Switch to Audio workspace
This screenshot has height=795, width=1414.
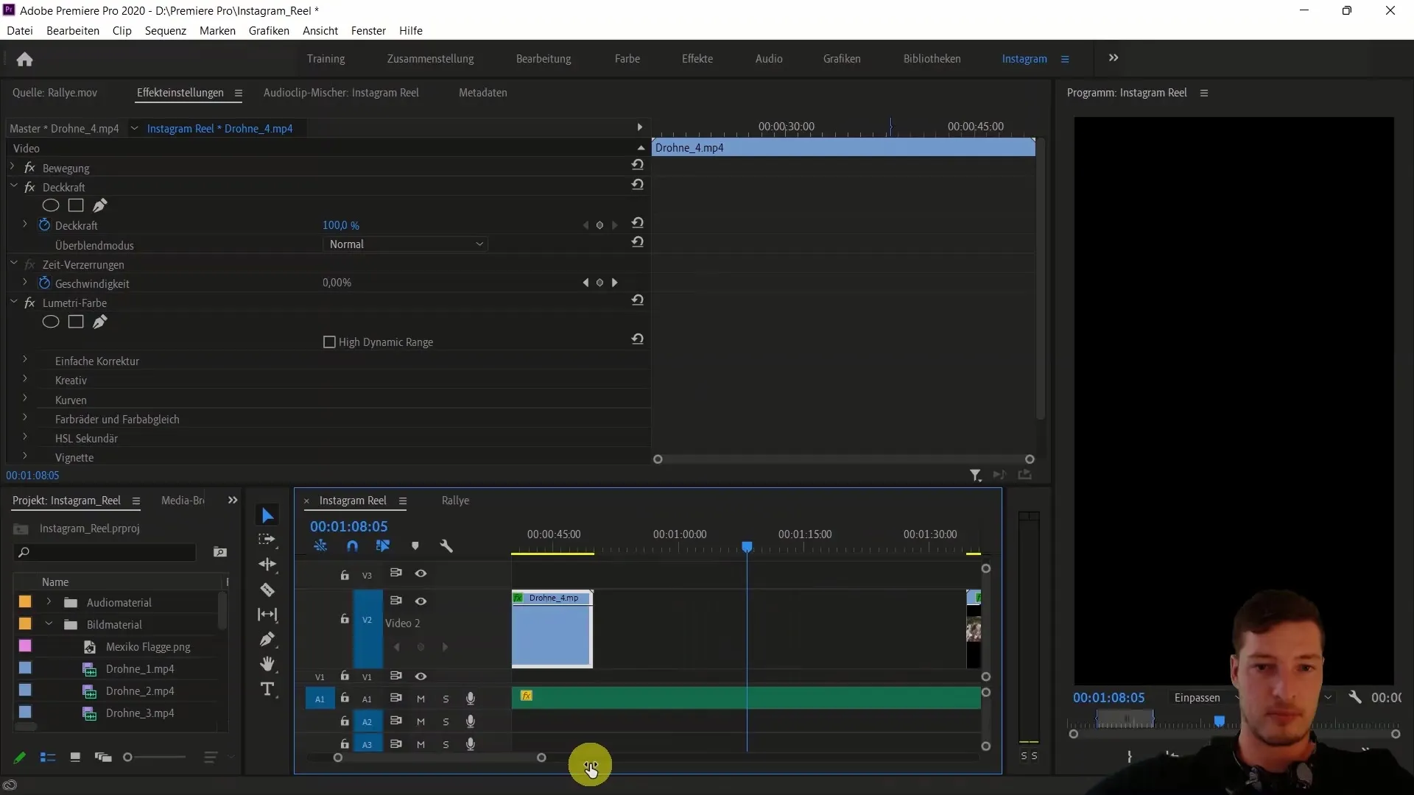pyautogui.click(x=769, y=59)
